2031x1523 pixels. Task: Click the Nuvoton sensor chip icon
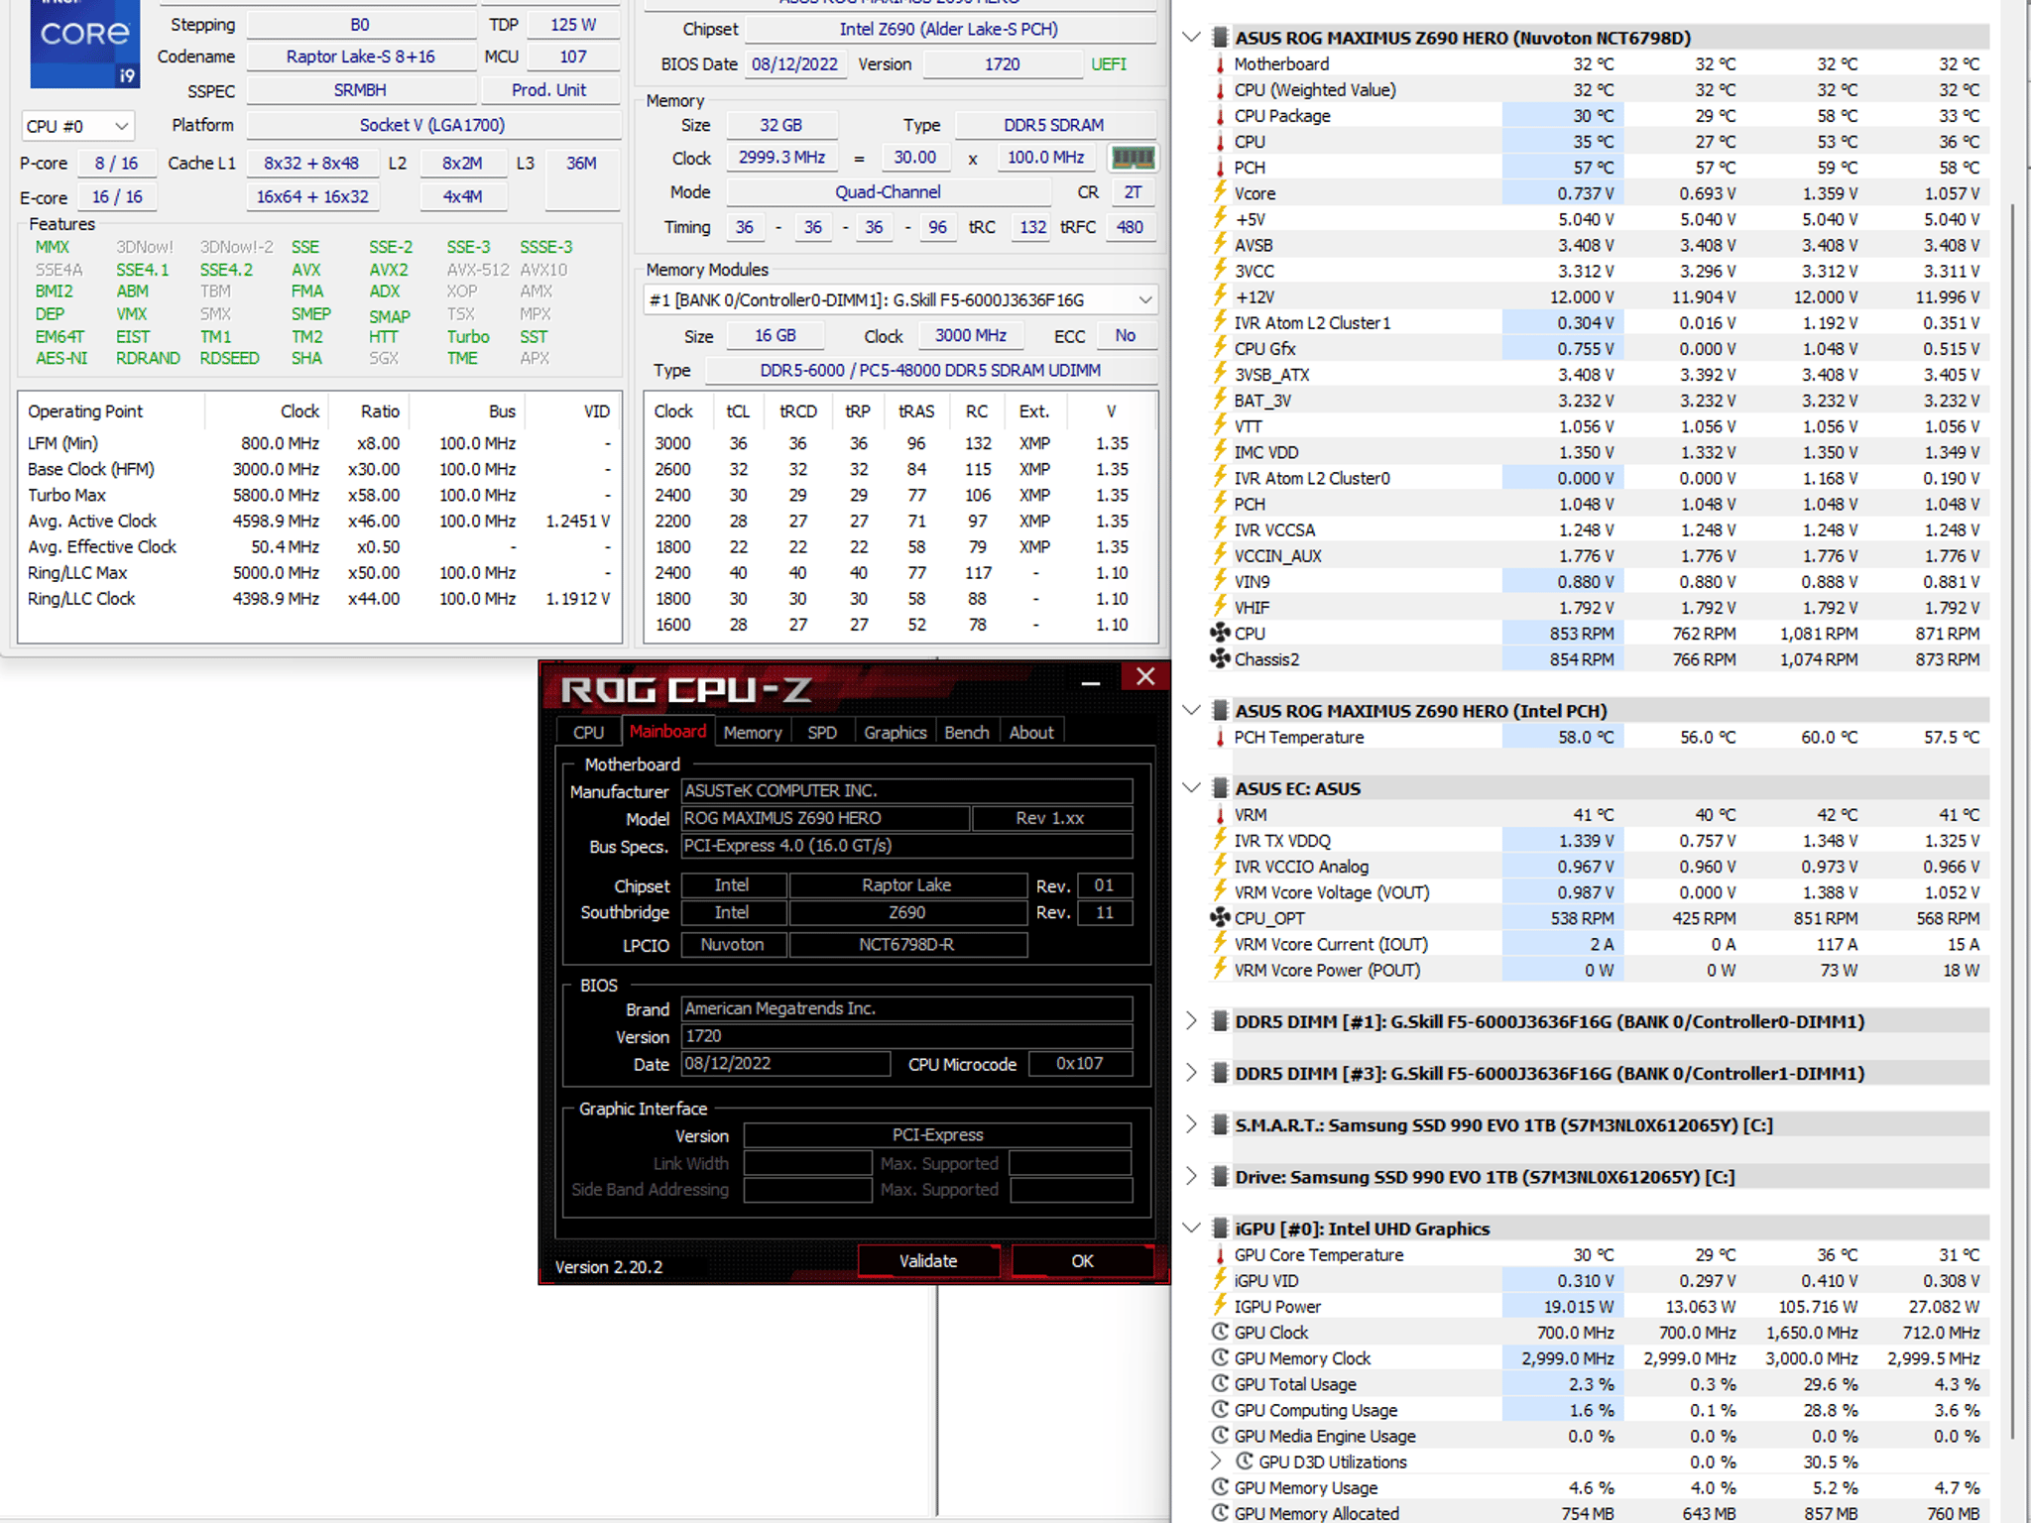(x=1221, y=38)
